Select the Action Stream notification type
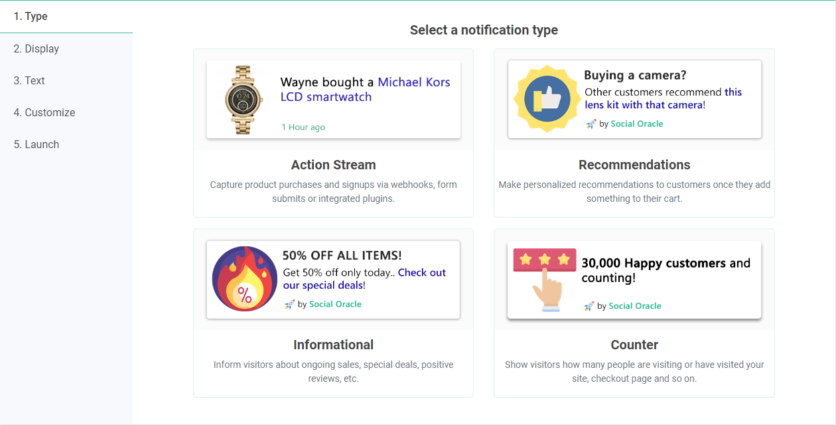The image size is (836, 425). click(x=333, y=165)
